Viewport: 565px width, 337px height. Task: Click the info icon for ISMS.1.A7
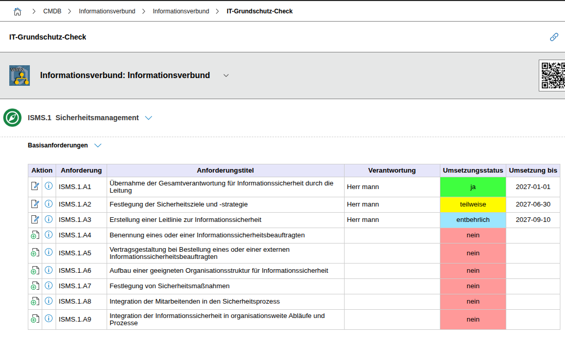click(48, 286)
